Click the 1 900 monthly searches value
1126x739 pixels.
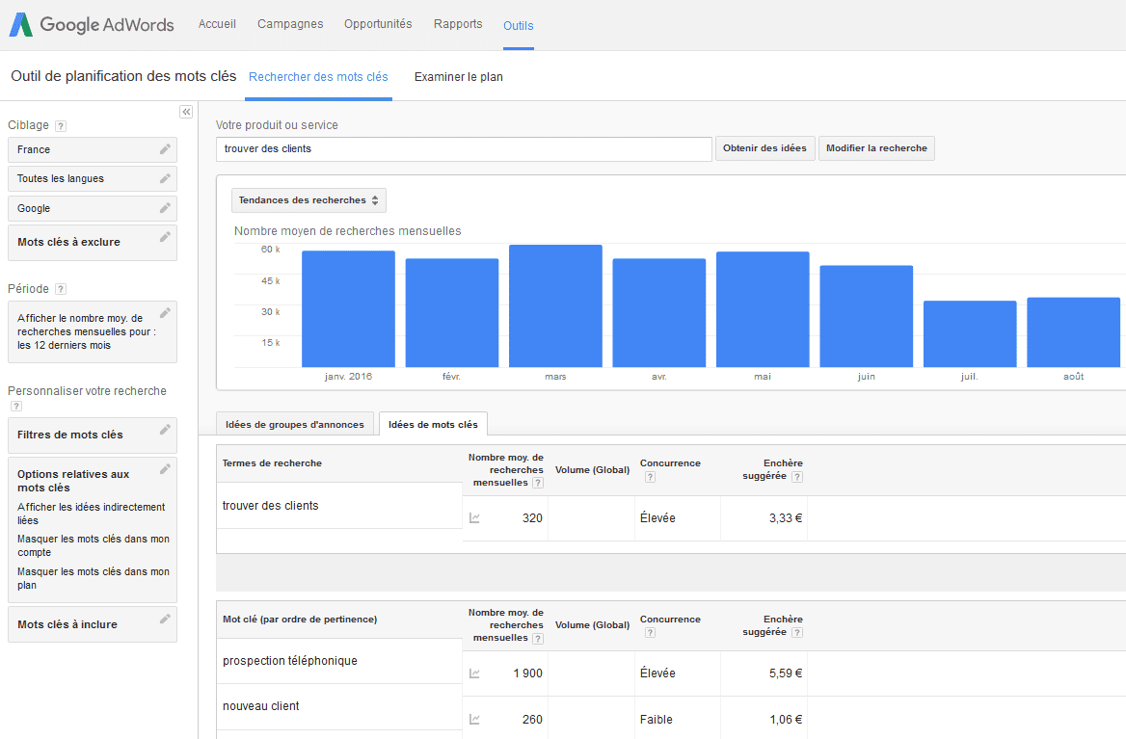click(528, 673)
